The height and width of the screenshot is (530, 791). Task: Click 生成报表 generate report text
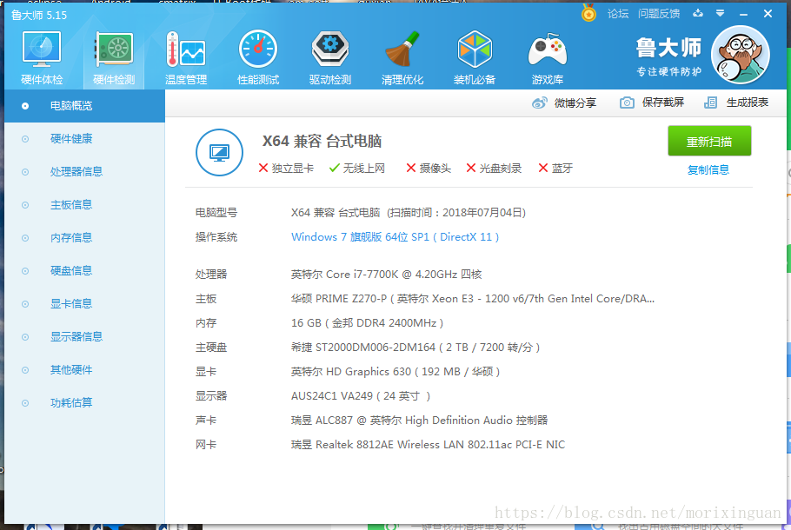pos(748,103)
